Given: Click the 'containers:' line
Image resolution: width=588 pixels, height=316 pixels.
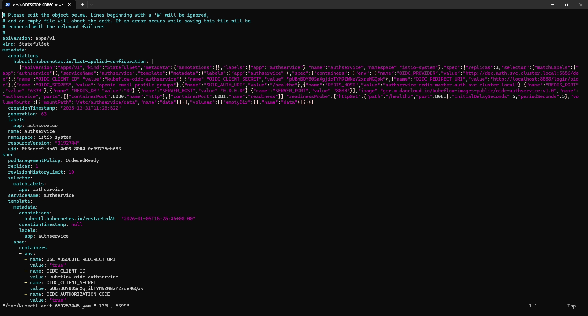Looking at the screenshot, I should [x=34, y=248].
